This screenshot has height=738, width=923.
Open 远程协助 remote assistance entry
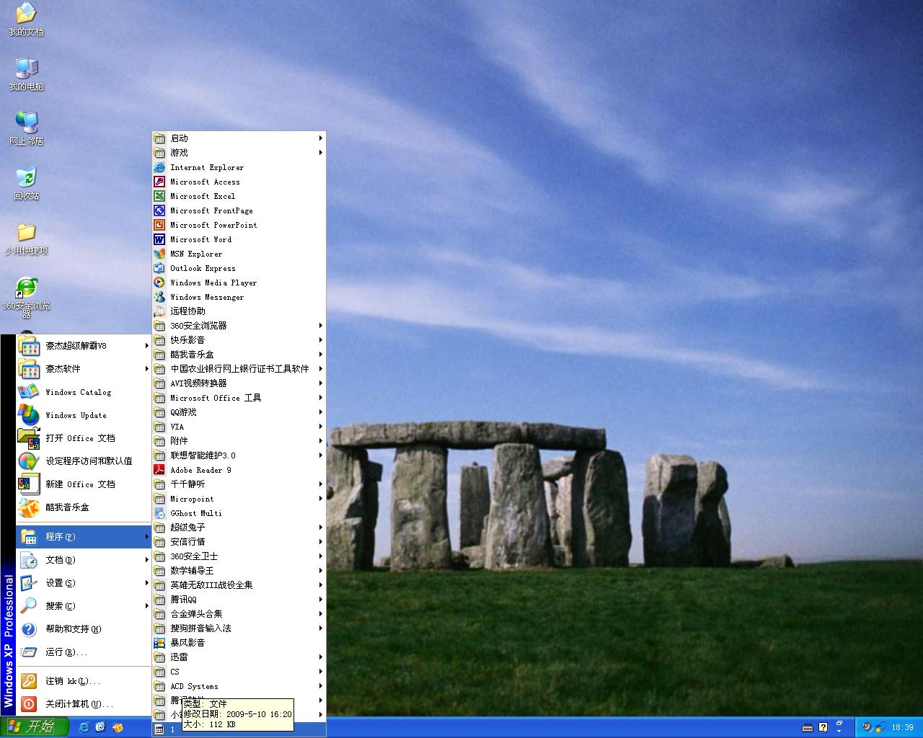239,311
